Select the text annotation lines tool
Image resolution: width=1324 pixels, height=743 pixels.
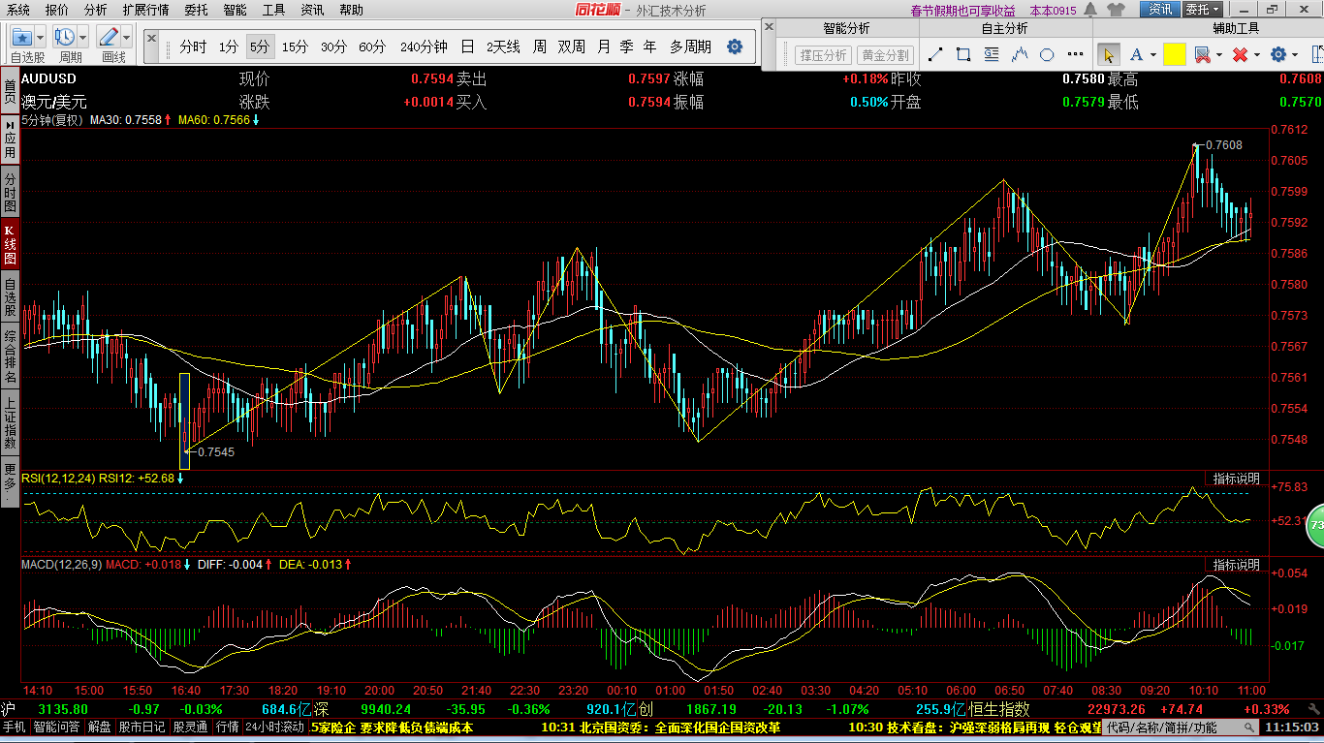coord(992,54)
